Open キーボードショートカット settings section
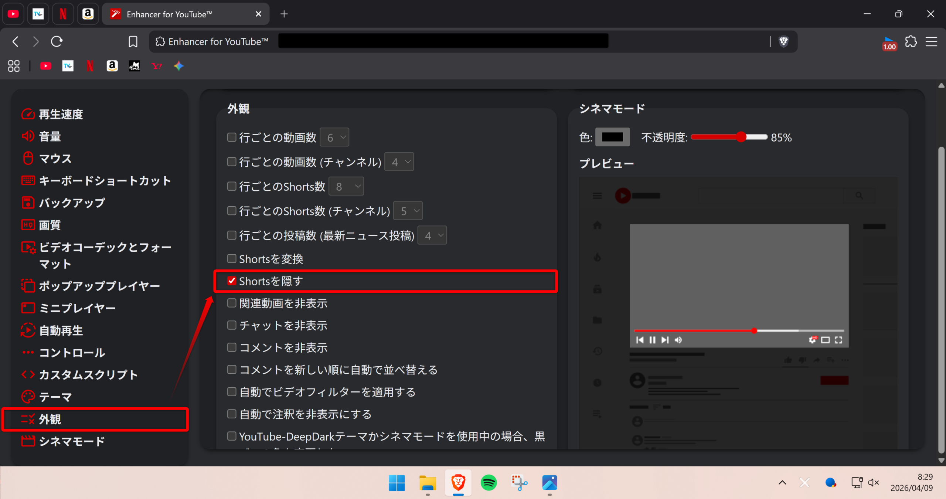The height and width of the screenshot is (499, 946). (x=105, y=181)
